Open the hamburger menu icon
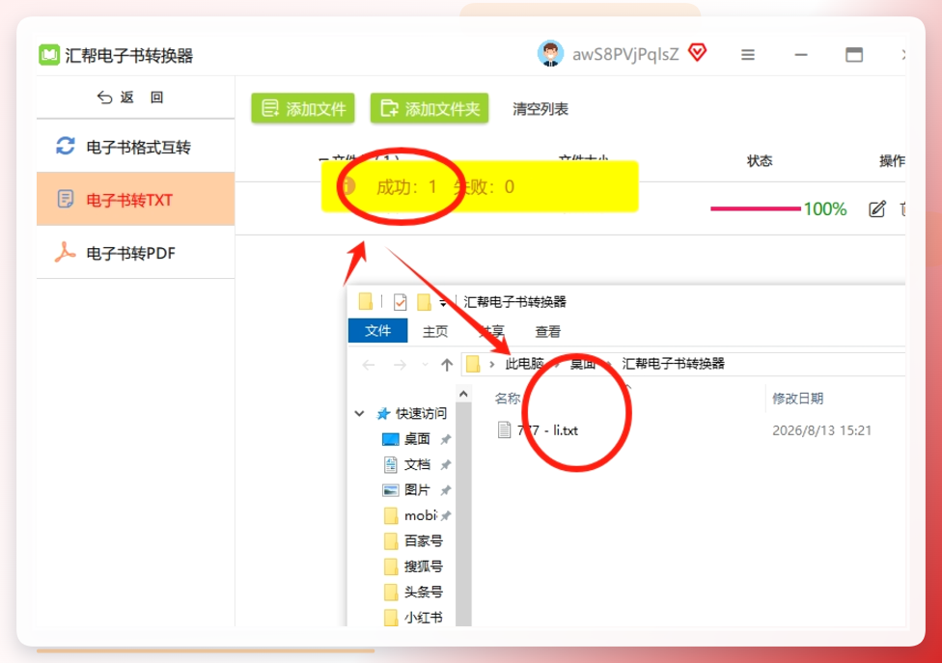 (748, 55)
